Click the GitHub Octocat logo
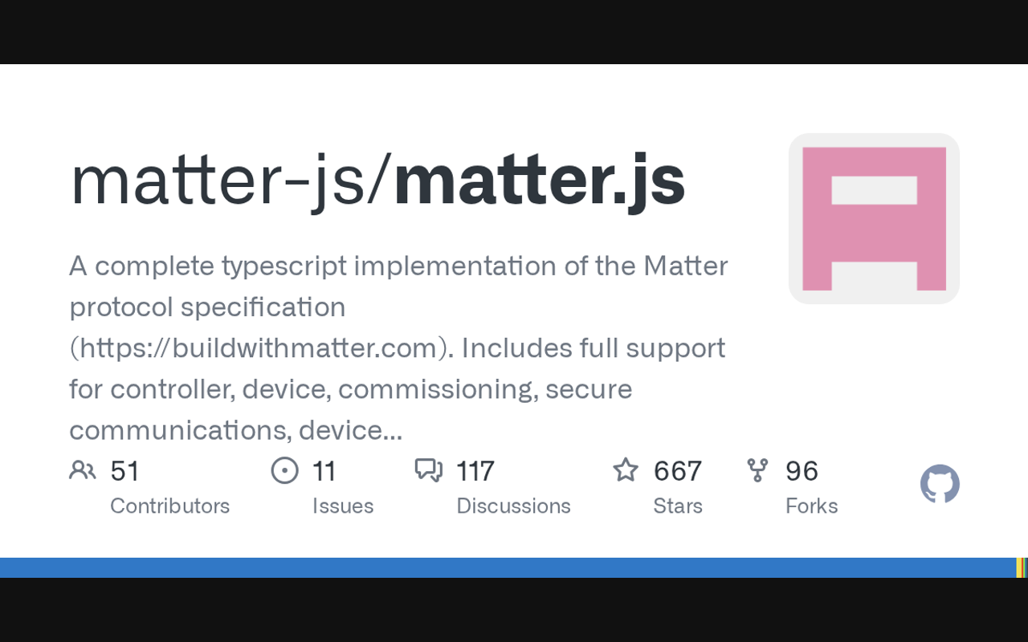1028x642 pixels. pyautogui.click(x=940, y=484)
